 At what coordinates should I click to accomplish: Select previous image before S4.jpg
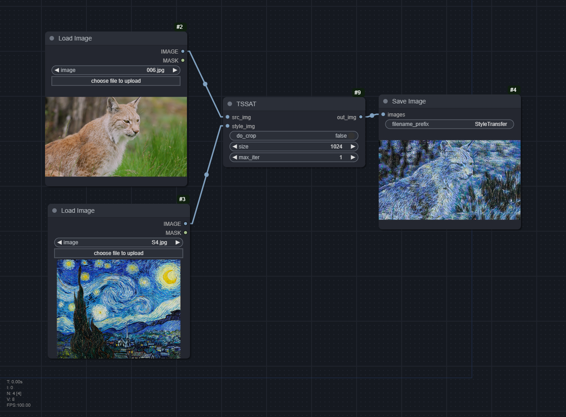[x=59, y=242]
